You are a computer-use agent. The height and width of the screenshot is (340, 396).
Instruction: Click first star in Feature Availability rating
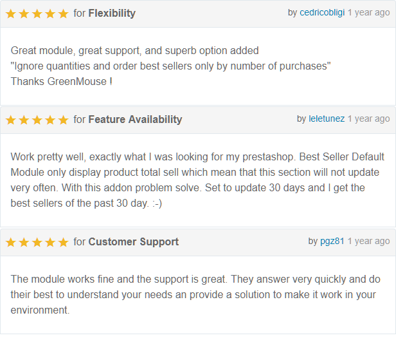coord(11,120)
